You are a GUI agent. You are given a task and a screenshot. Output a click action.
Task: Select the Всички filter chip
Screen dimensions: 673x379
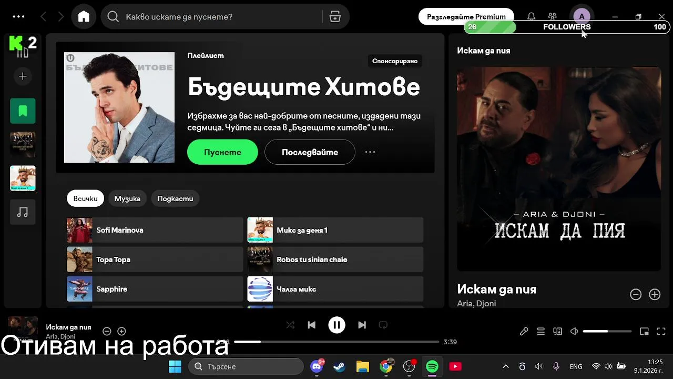(85, 198)
